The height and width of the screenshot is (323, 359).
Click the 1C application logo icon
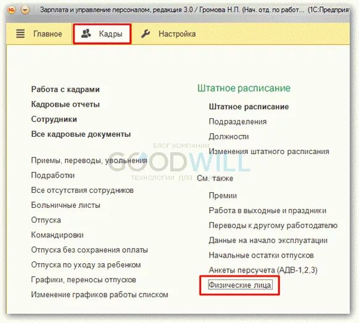tap(11, 10)
